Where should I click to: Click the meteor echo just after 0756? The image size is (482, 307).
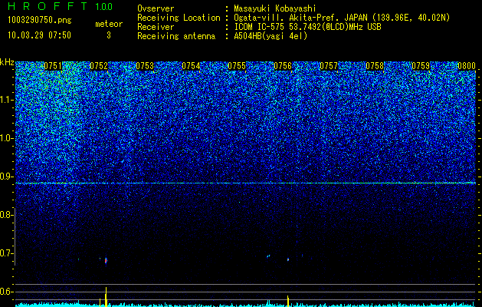pos(288,259)
